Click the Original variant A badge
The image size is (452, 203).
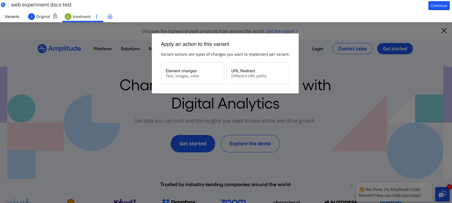pos(32,17)
